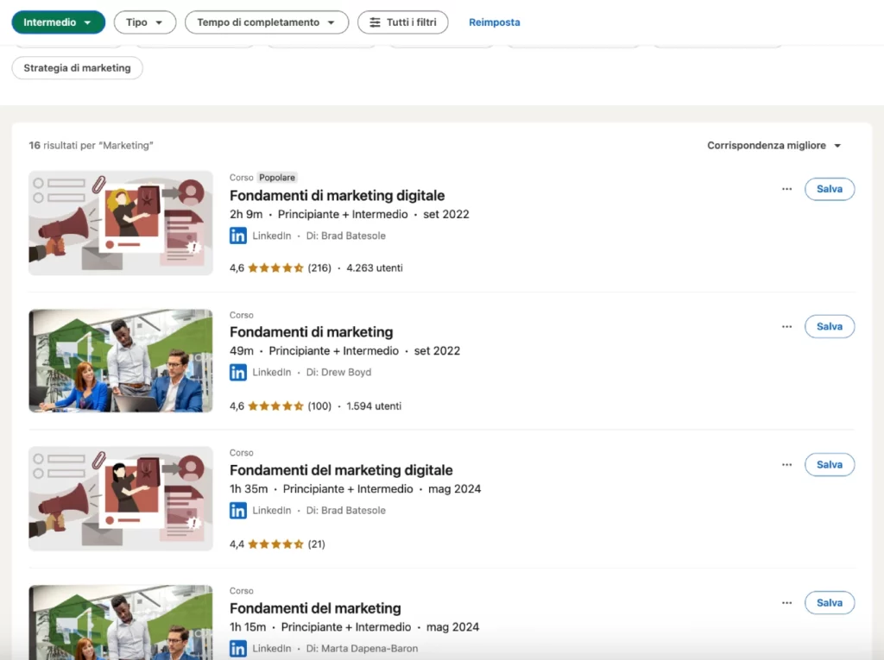This screenshot has height=660, width=884.
Task: Open thumbnail of Fondamenti del marketing digitale
Action: click(x=121, y=499)
